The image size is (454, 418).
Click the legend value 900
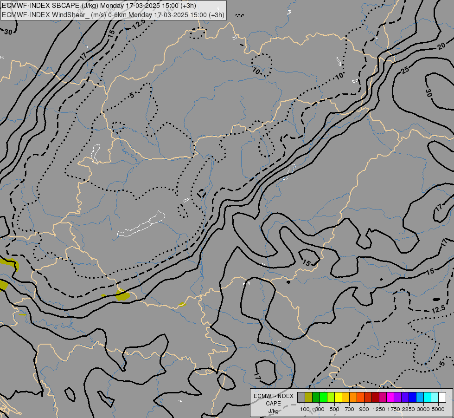pos(364,409)
